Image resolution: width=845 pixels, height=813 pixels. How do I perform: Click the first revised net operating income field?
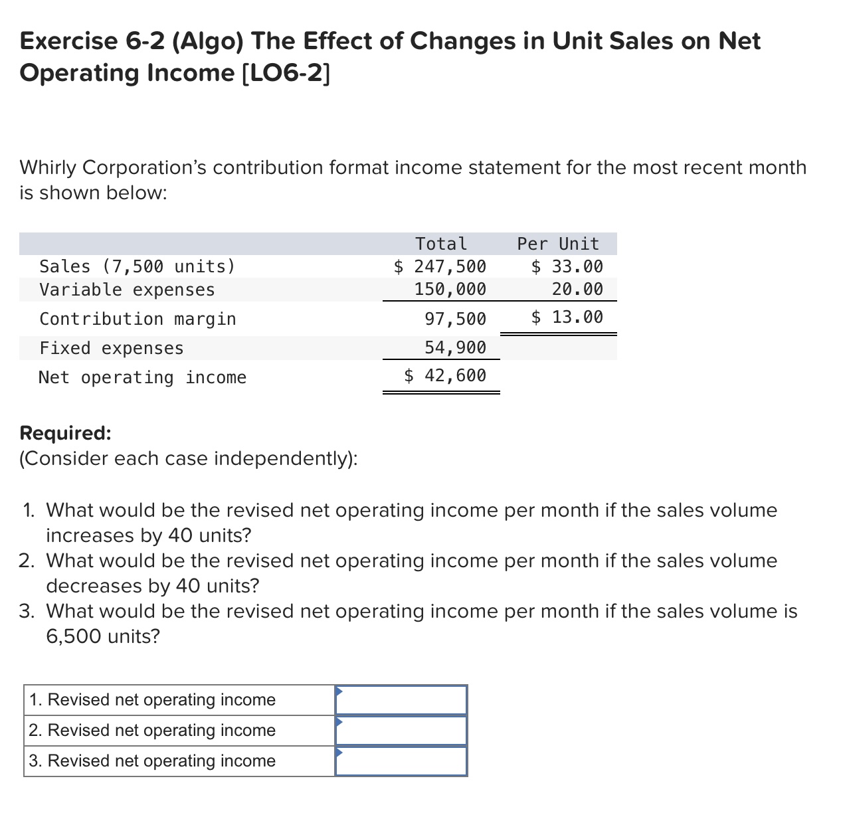tap(402, 699)
